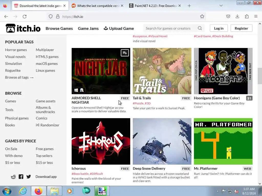Viewport: 262px width, 196px height.
Task: Switch to the 'Whats the last compatible' Reddit tab
Action: 97,6
